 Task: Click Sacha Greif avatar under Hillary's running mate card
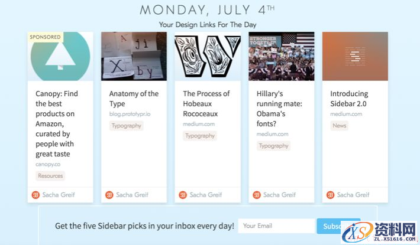[256, 195]
